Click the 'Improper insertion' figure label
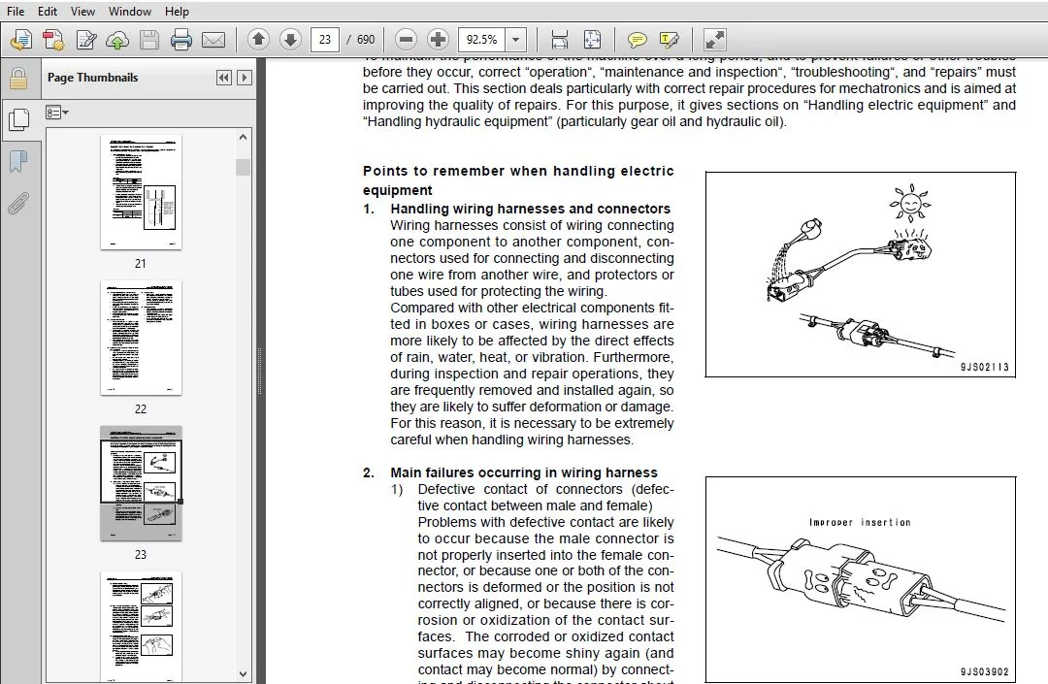This screenshot has width=1048, height=684. pyautogui.click(x=860, y=522)
